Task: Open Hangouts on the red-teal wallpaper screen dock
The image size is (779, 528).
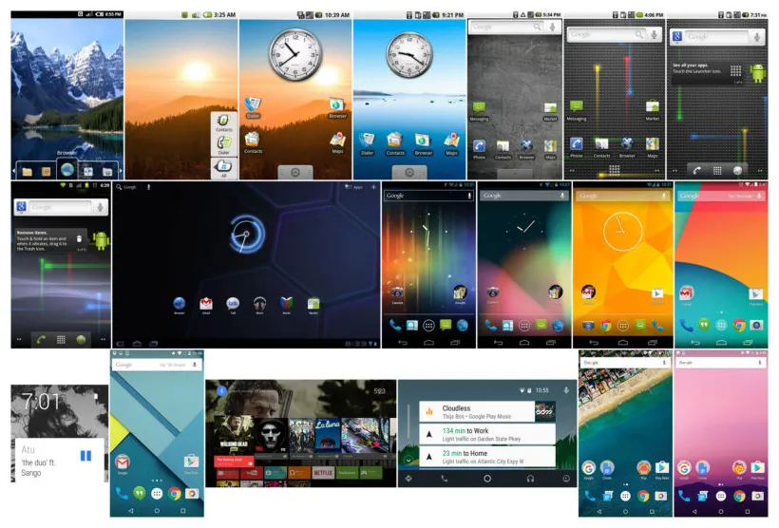Action: pyautogui.click(x=704, y=325)
